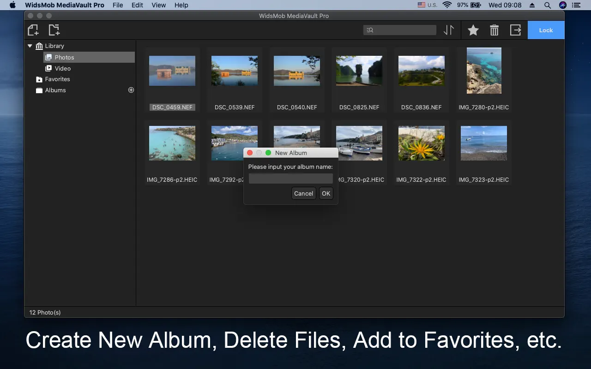Click the album name input field
This screenshot has height=369, width=591.
click(x=291, y=179)
